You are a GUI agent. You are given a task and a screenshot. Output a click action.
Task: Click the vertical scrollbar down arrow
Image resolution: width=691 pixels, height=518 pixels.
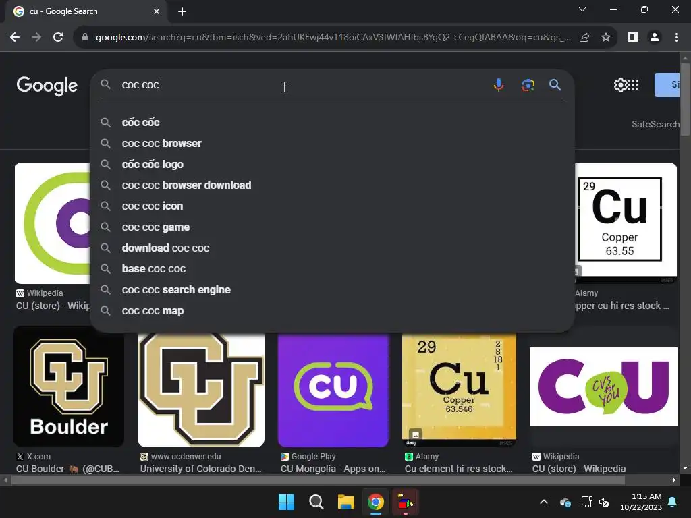pyautogui.click(x=685, y=468)
